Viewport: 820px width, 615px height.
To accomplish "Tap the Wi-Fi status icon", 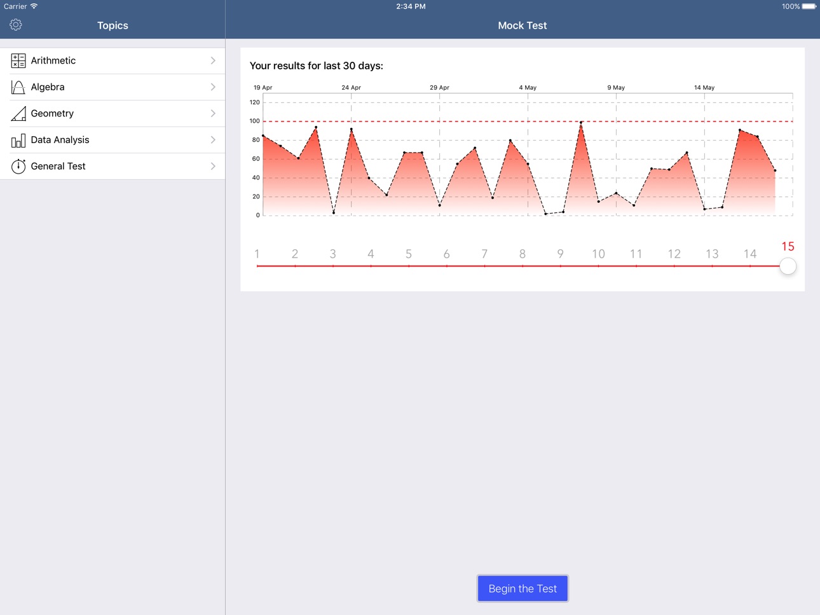I will (x=34, y=6).
